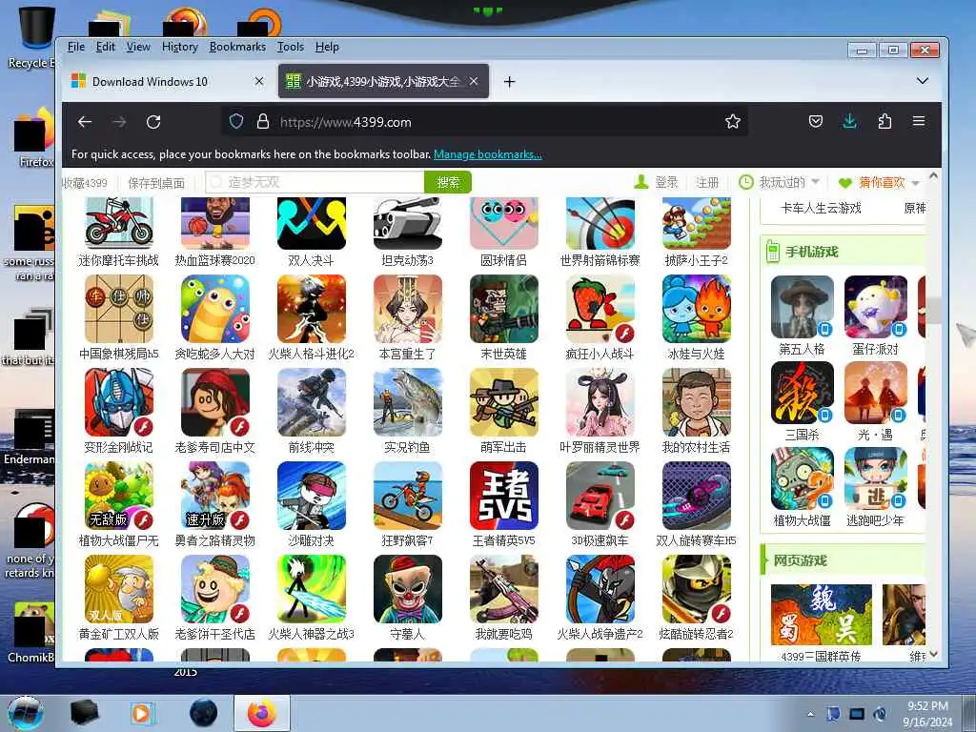The height and width of the screenshot is (732, 976).
Task: Open the Firefox hamburger menu
Action: click(x=919, y=121)
